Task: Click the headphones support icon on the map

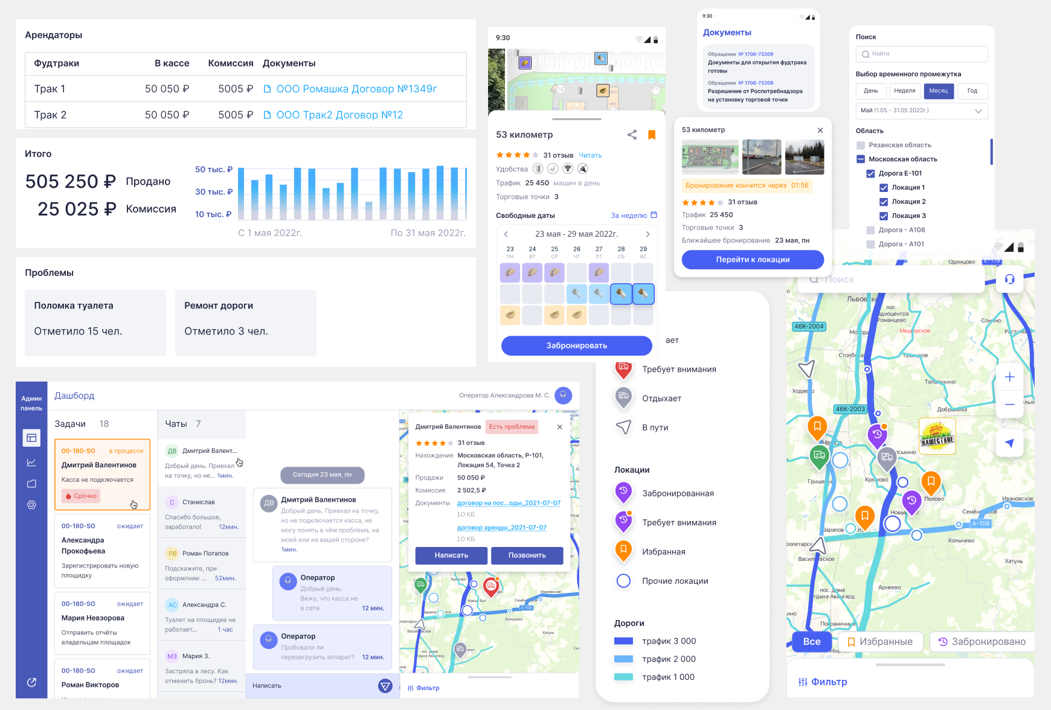Action: pos(1009,279)
